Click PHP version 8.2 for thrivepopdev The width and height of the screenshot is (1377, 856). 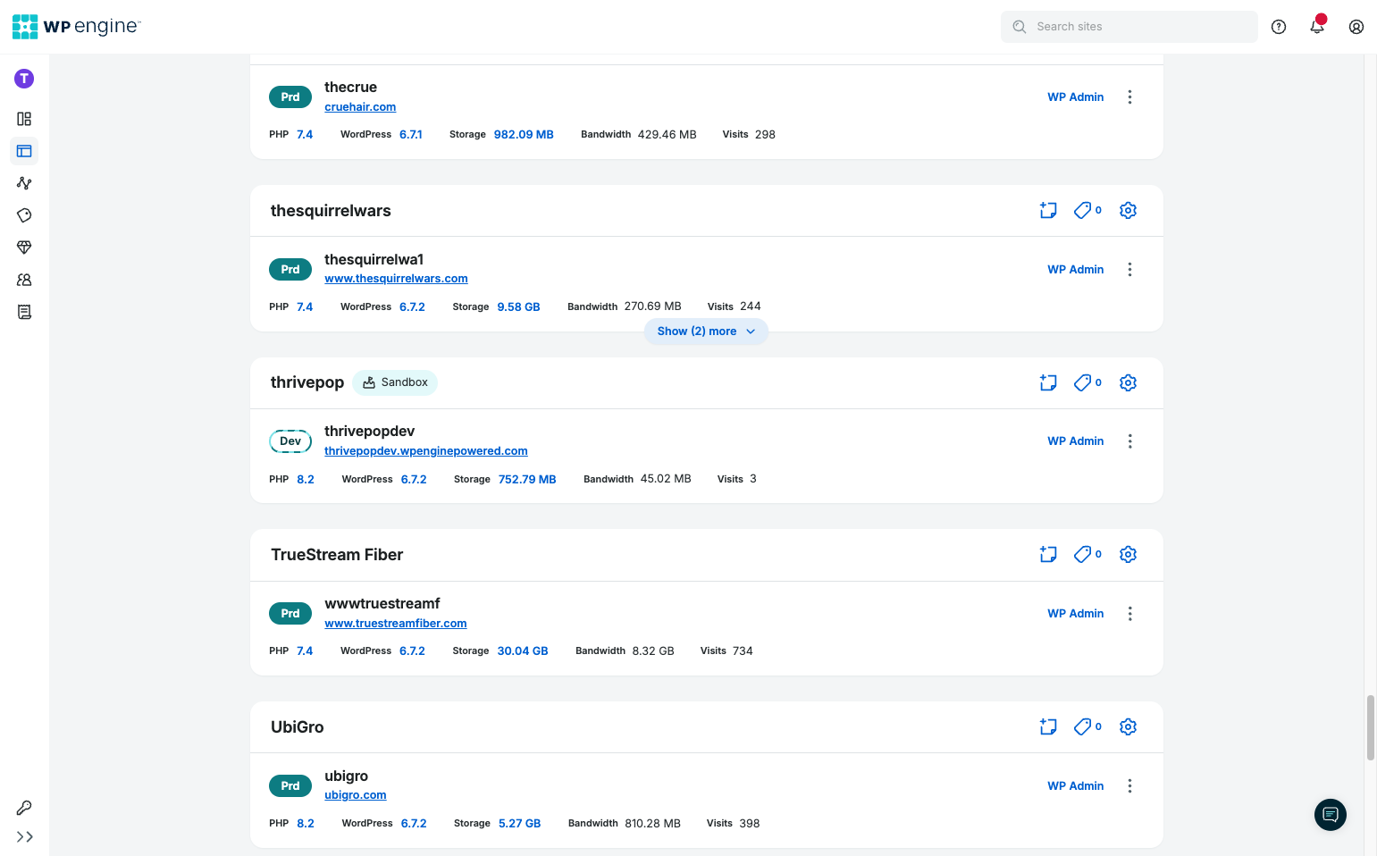(x=306, y=479)
